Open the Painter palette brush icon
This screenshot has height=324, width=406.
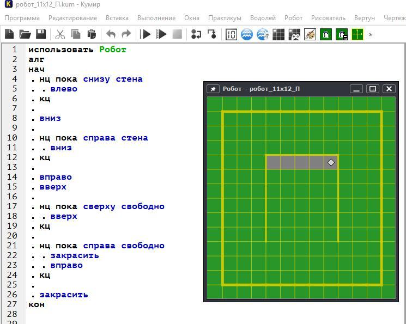310,34
